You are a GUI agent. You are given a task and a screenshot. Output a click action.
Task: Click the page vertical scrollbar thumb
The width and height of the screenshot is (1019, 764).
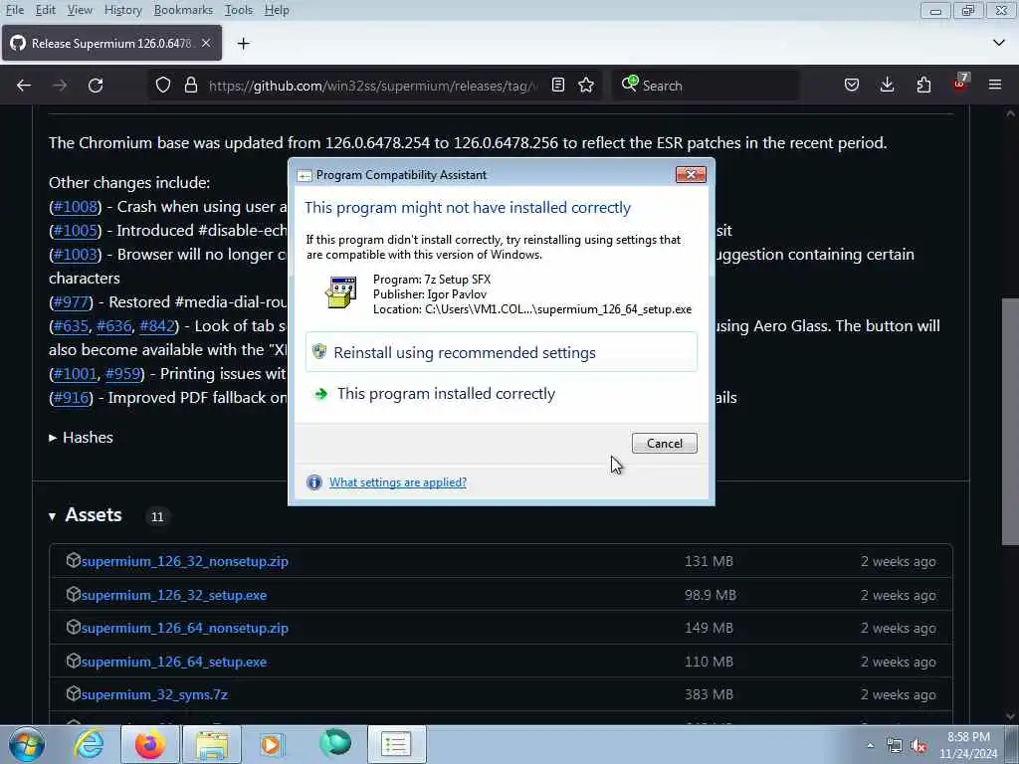point(1010,422)
